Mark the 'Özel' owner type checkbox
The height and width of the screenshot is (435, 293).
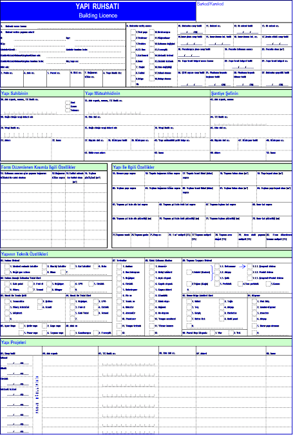click(68, 103)
